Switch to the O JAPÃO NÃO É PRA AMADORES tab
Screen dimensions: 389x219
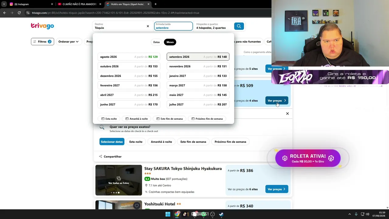(x=79, y=4)
